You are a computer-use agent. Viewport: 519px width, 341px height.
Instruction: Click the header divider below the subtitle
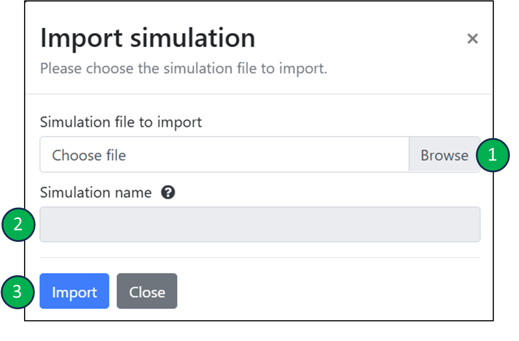259,94
